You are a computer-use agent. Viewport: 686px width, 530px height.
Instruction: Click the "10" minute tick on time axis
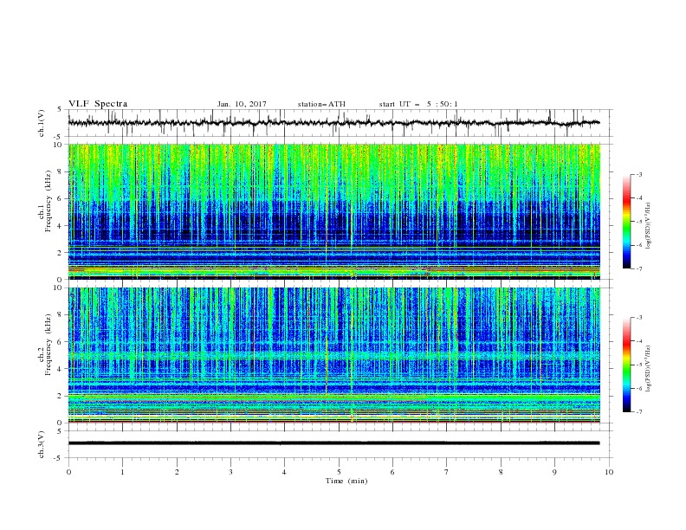(x=609, y=472)
